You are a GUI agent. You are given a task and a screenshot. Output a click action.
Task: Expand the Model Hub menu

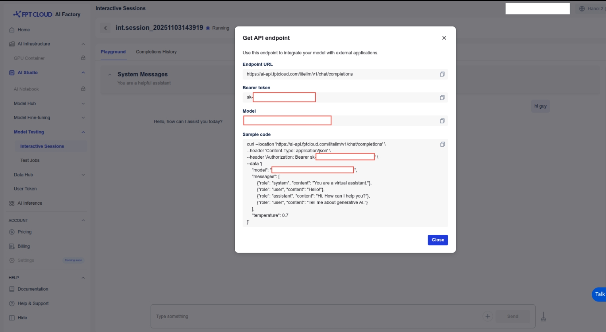point(83,104)
